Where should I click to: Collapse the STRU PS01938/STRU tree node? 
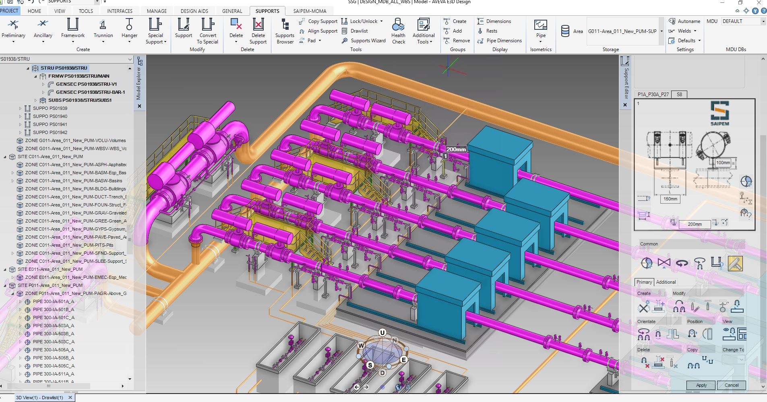pyautogui.click(x=28, y=68)
